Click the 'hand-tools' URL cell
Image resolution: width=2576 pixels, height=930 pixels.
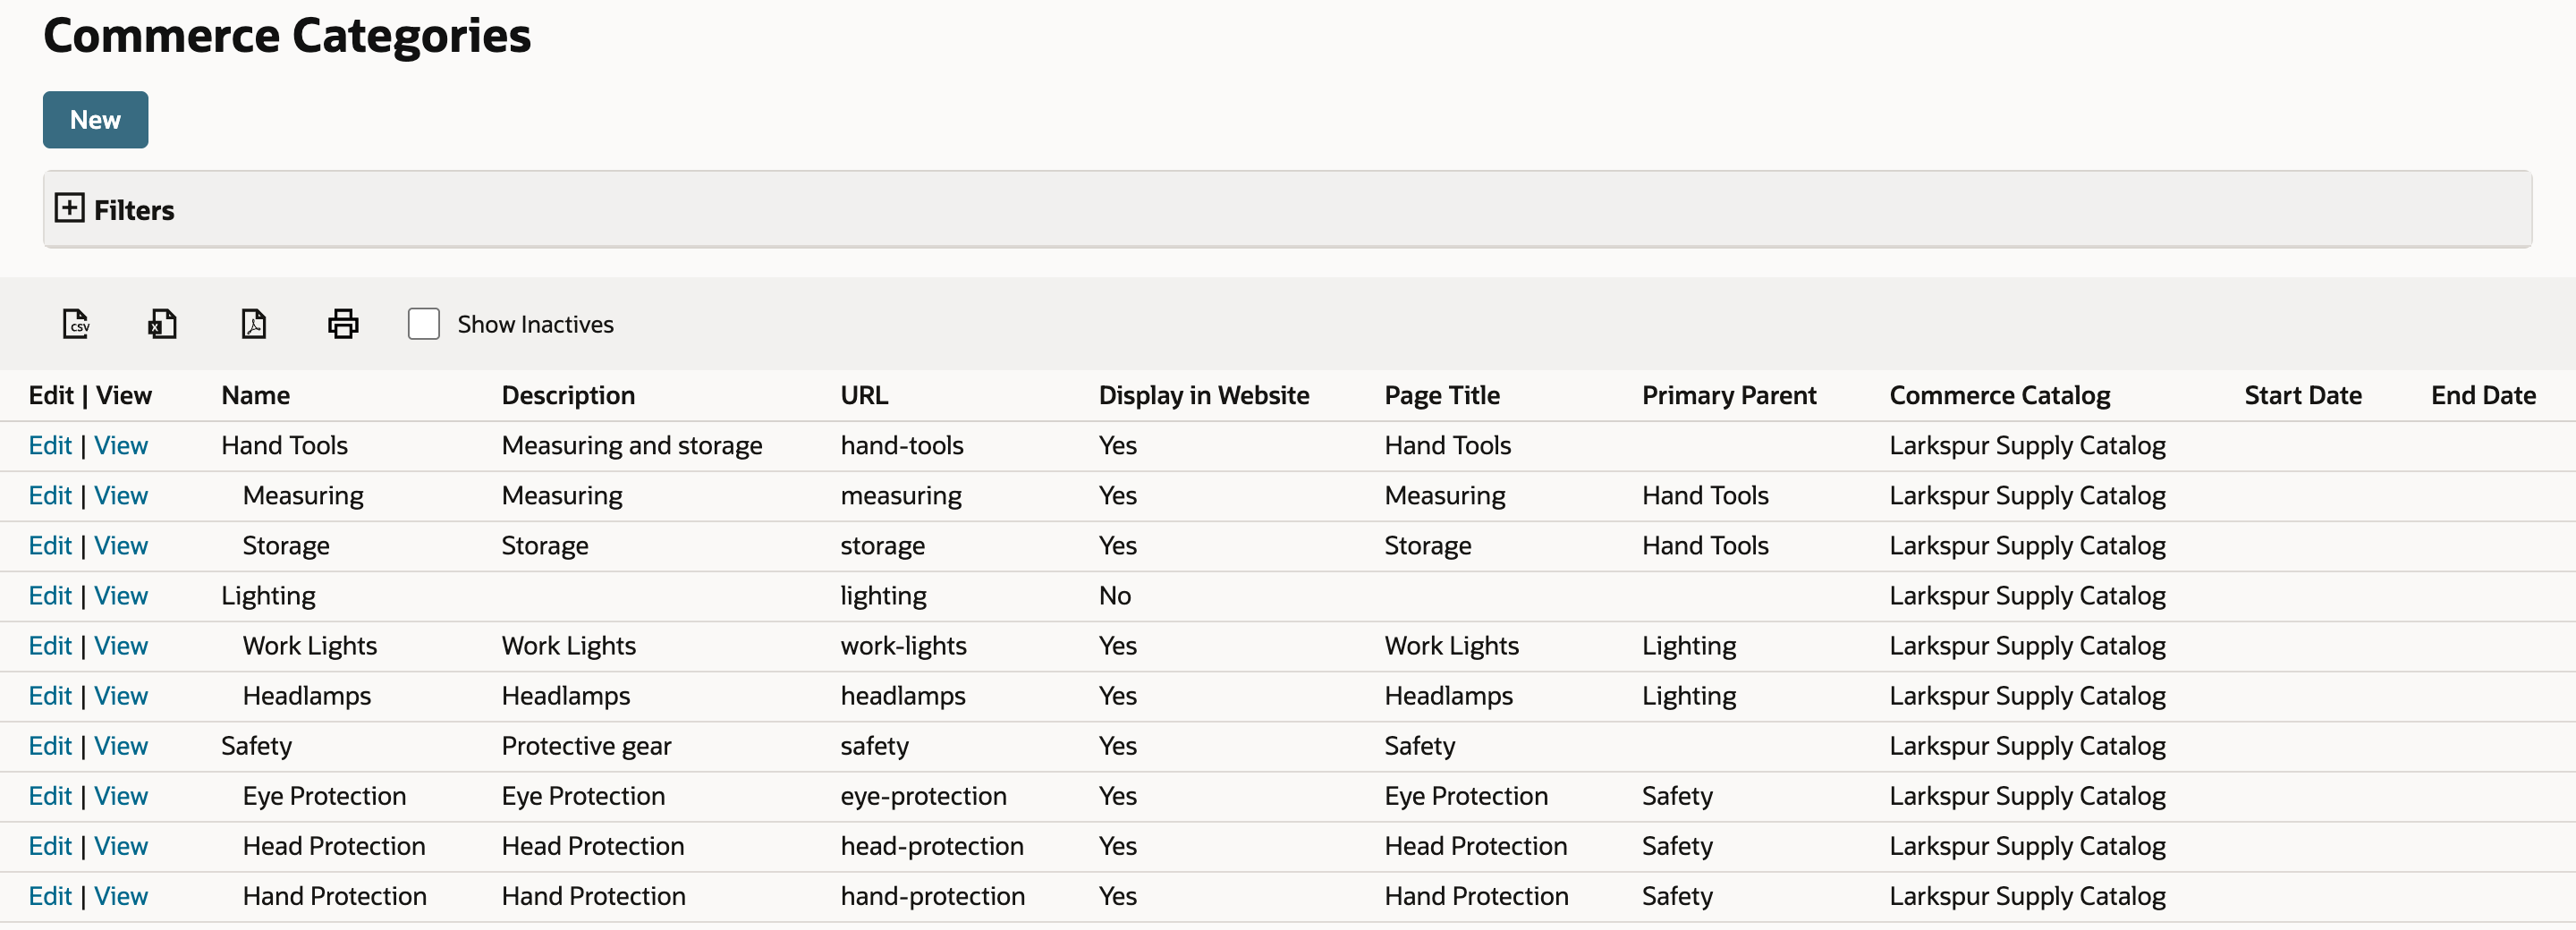(x=902, y=446)
